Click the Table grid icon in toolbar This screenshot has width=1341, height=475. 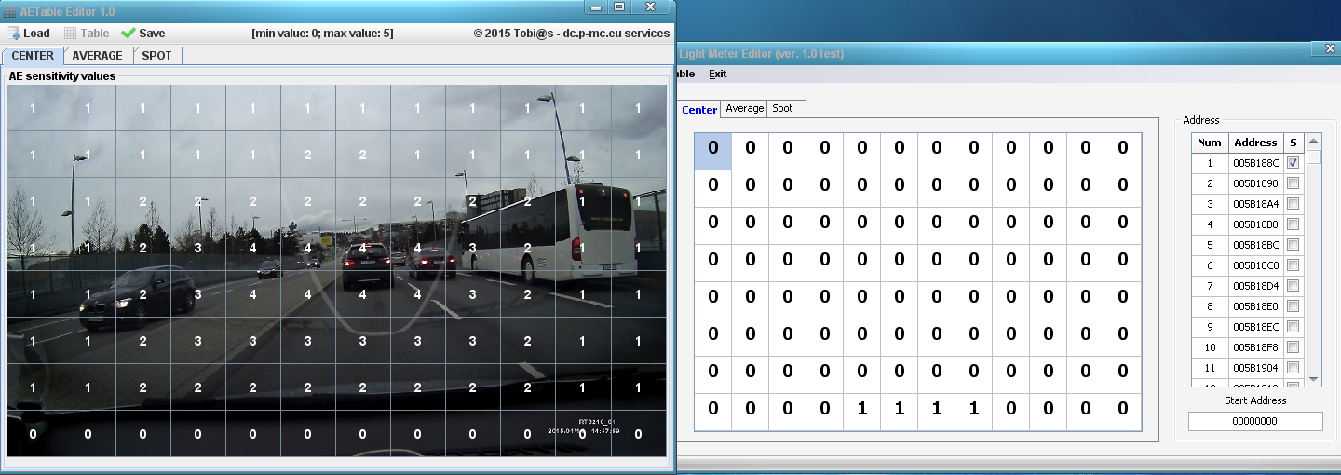coord(71,33)
